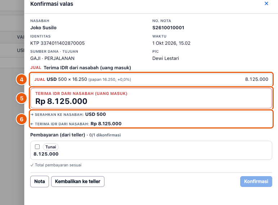Select nota number S2610010001
Image resolution: width=278 pixels, height=205 pixels.
tap(168, 28)
